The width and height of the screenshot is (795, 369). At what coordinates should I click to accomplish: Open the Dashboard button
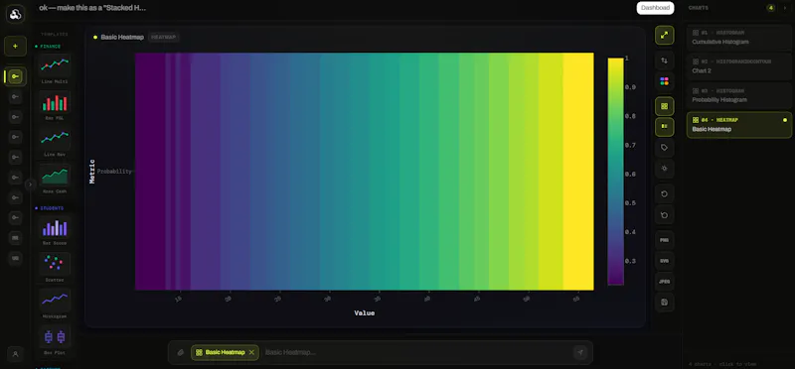tap(655, 8)
